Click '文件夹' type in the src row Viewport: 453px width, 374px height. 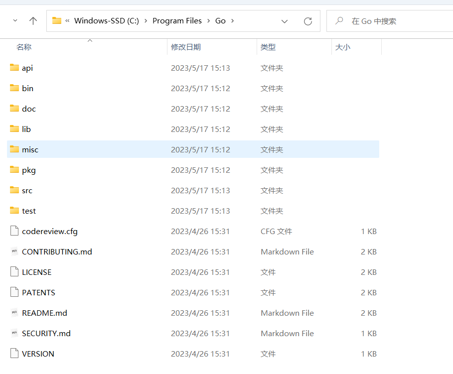tap(272, 191)
